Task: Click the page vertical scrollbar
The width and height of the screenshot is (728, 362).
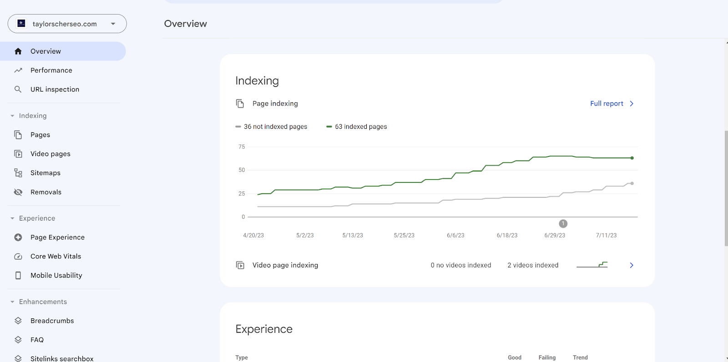Action: (x=726, y=188)
